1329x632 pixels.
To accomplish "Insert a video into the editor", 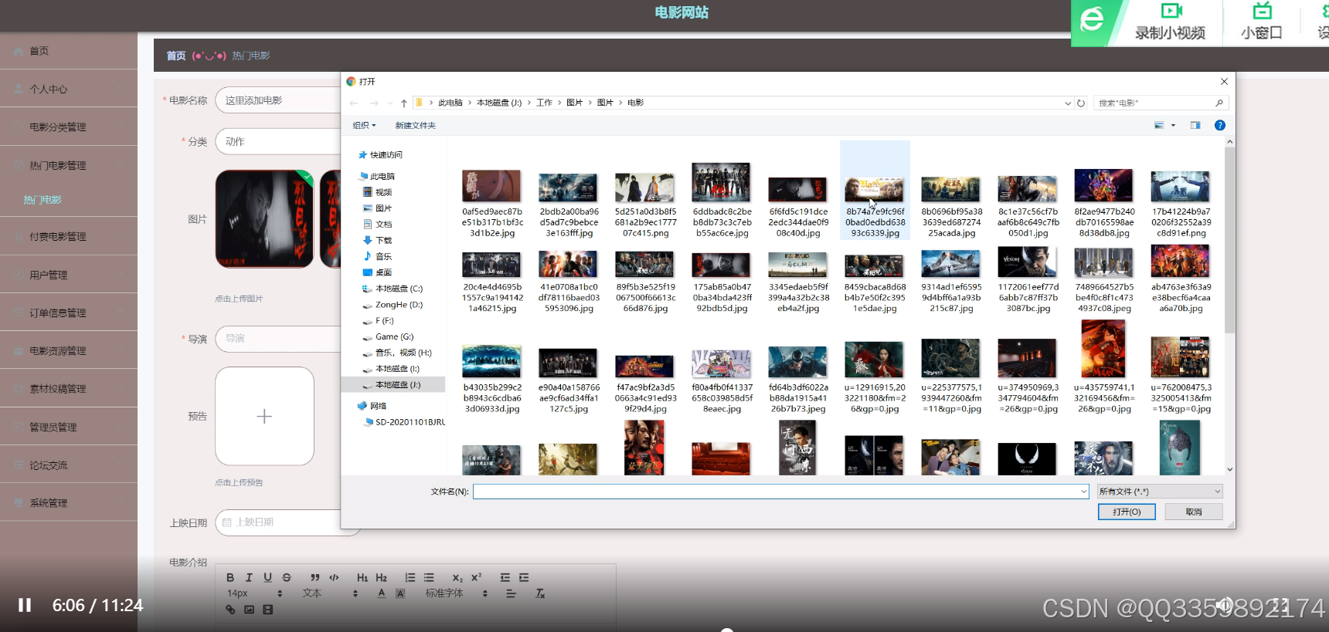I will pos(268,610).
